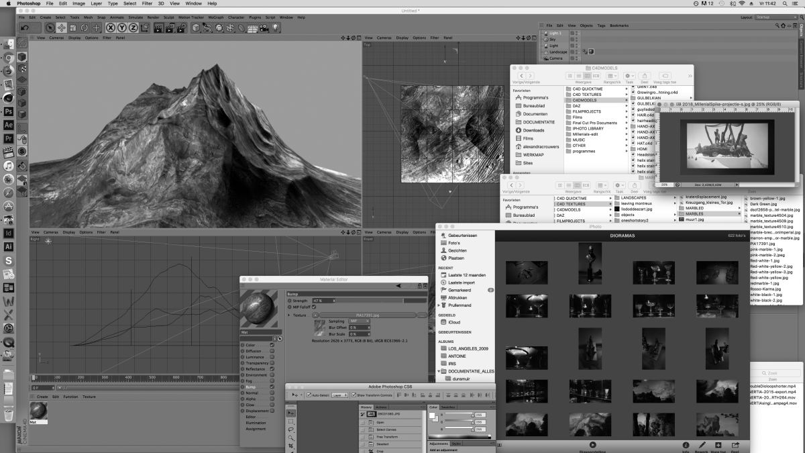Click the tags button in C4DMODELS Finder toolbar
The image size is (805, 453).
coord(665,76)
